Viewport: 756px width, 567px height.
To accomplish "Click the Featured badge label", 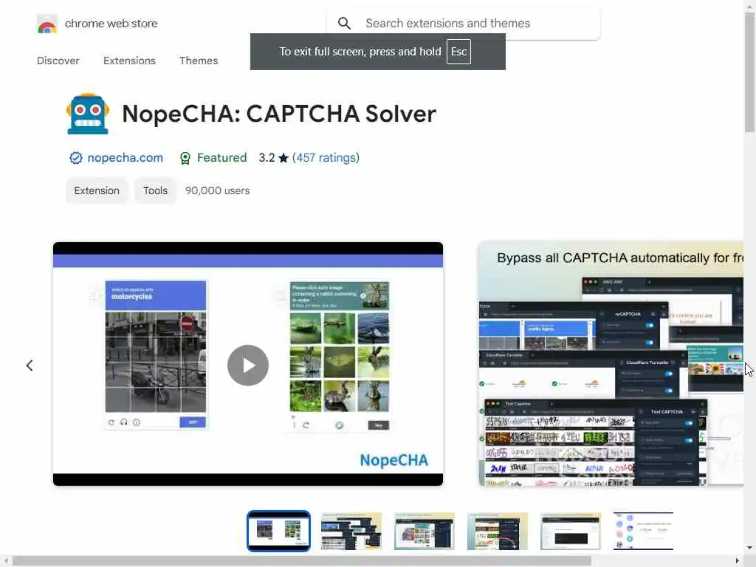I will [221, 158].
